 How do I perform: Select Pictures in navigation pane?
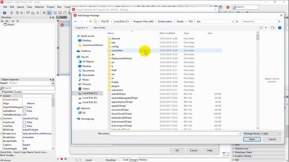[87, 84]
